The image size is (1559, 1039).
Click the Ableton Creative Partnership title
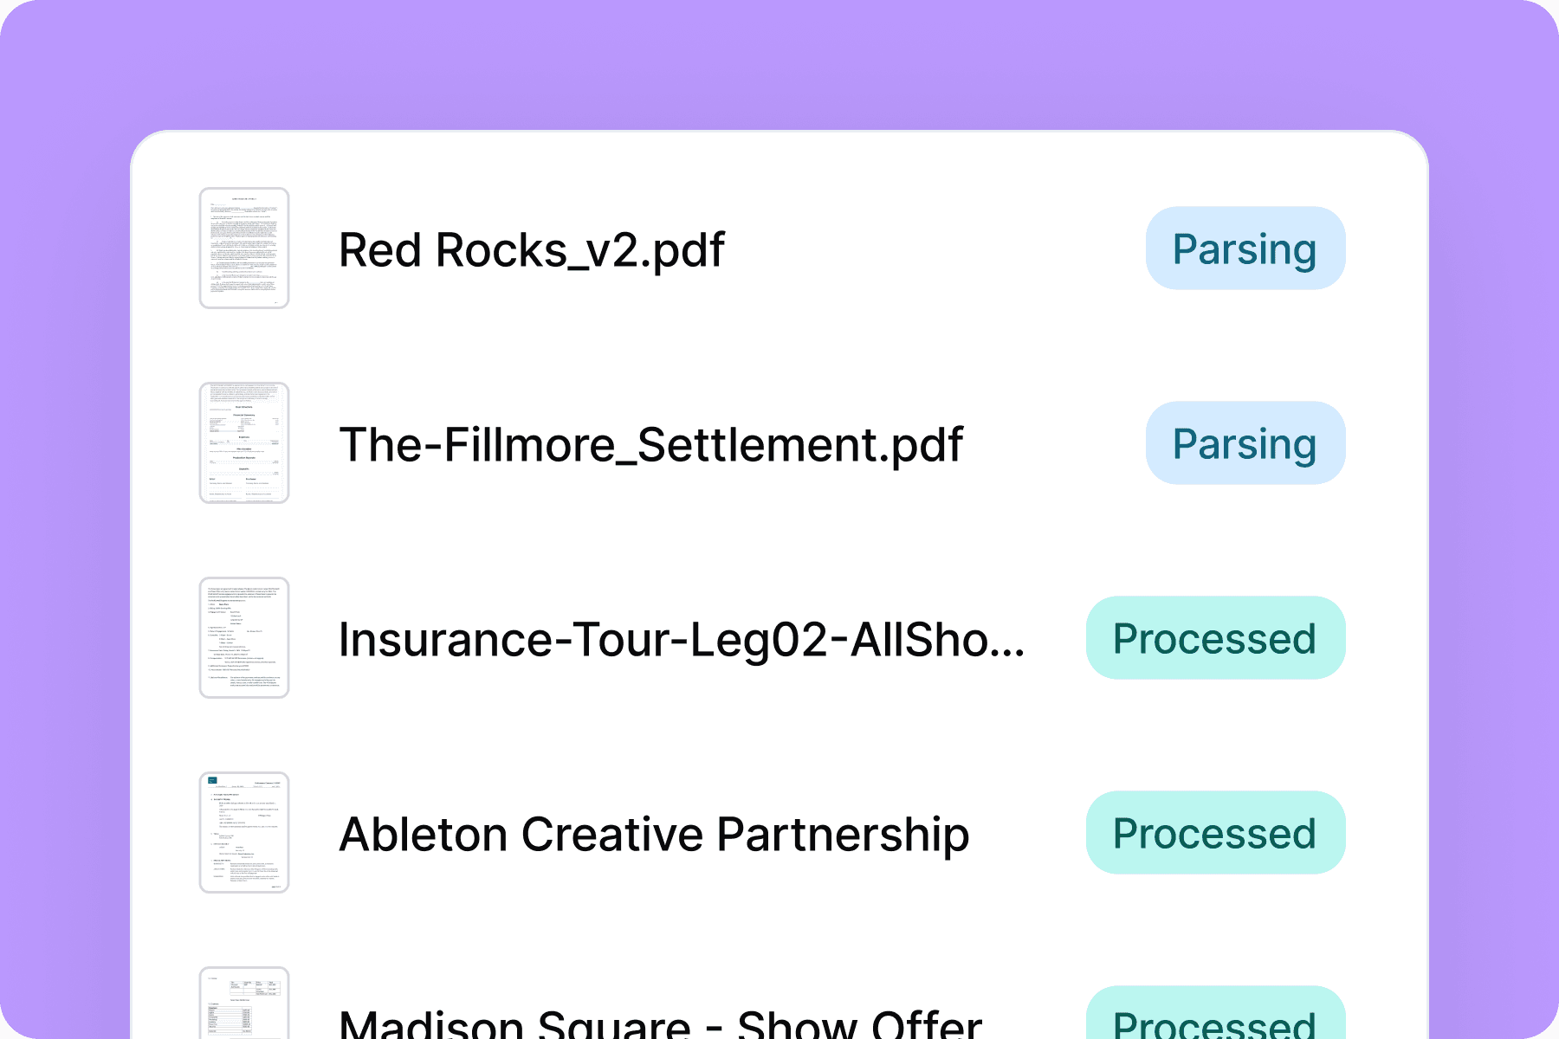coord(654,835)
